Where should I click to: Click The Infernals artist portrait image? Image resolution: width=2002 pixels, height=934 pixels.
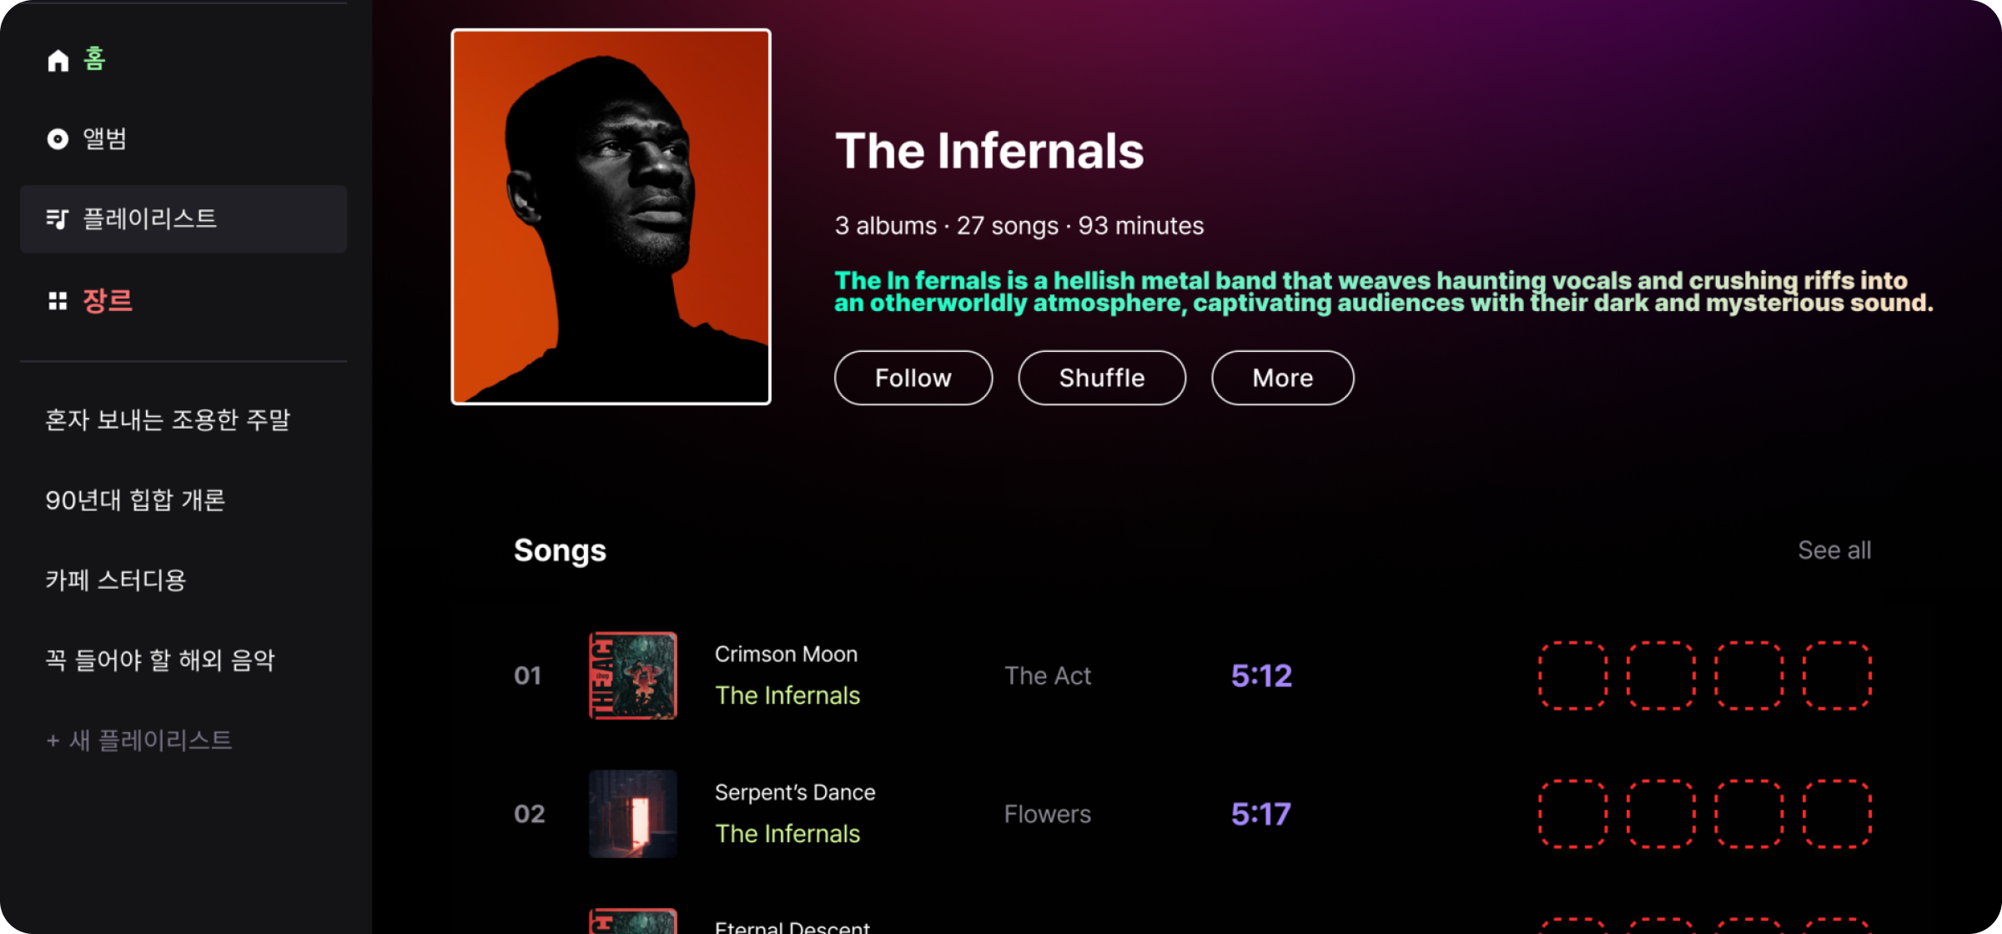coord(611,217)
